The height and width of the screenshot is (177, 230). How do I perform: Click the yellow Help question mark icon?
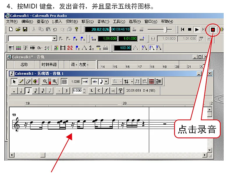tap(76, 29)
